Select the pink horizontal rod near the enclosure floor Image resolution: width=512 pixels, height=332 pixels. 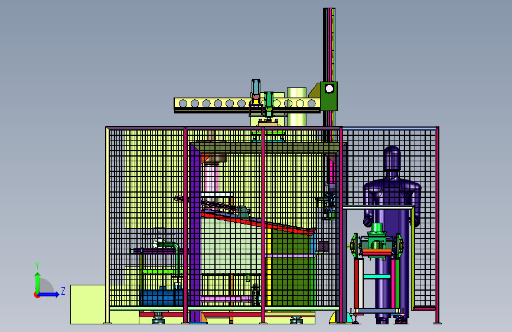pyautogui.click(x=227, y=299)
